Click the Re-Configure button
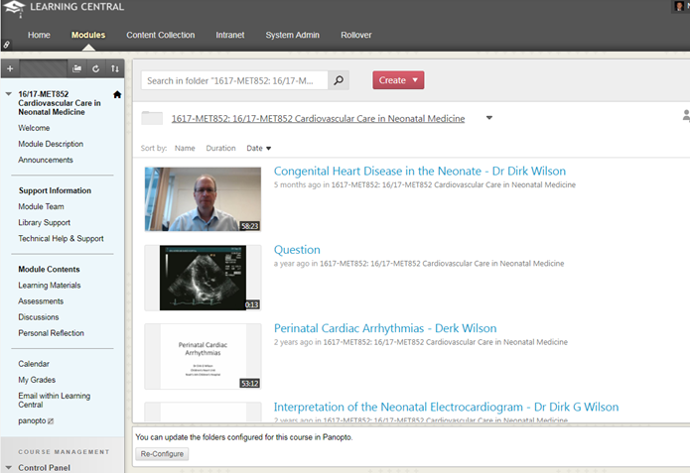Screen dimensions: 690x473 click(x=162, y=453)
